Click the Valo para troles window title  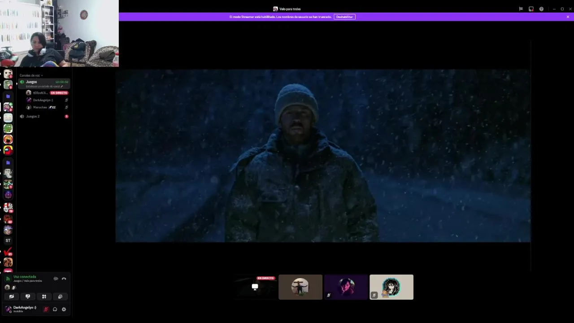point(290,9)
